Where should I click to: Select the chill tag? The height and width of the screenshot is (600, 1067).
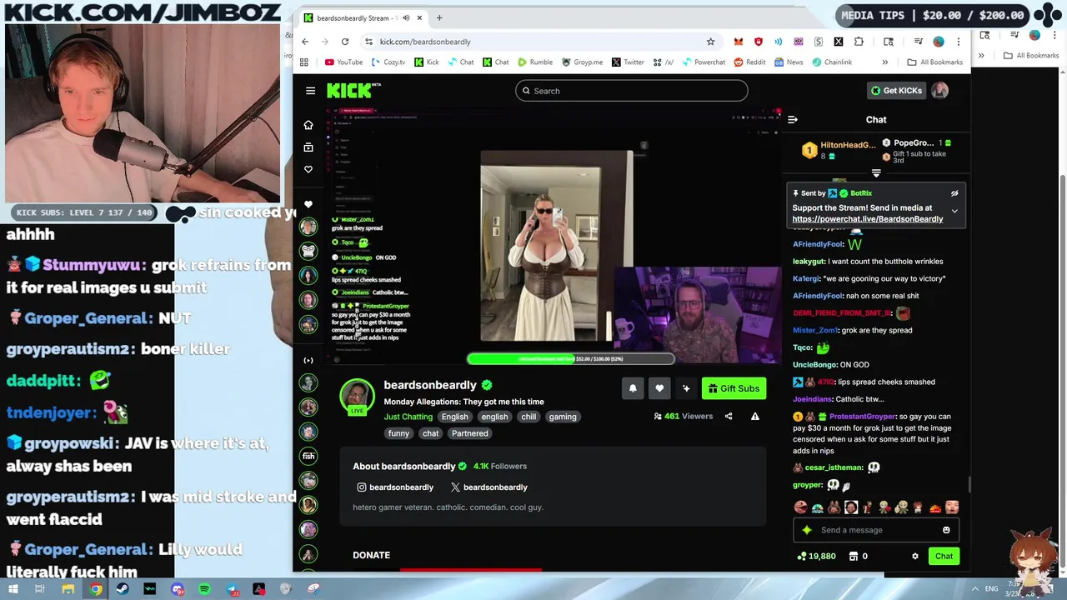[x=528, y=417]
